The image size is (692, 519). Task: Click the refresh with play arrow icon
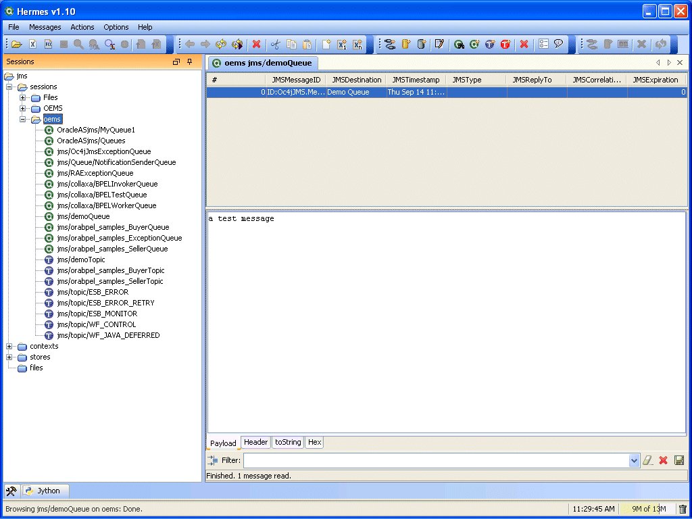pyautogui.click(x=237, y=44)
